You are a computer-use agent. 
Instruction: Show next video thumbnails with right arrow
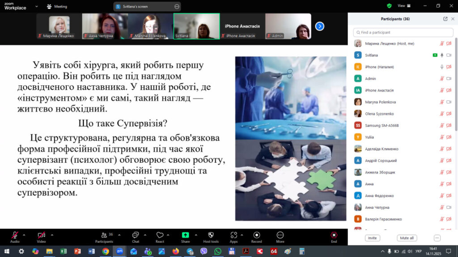click(x=319, y=26)
